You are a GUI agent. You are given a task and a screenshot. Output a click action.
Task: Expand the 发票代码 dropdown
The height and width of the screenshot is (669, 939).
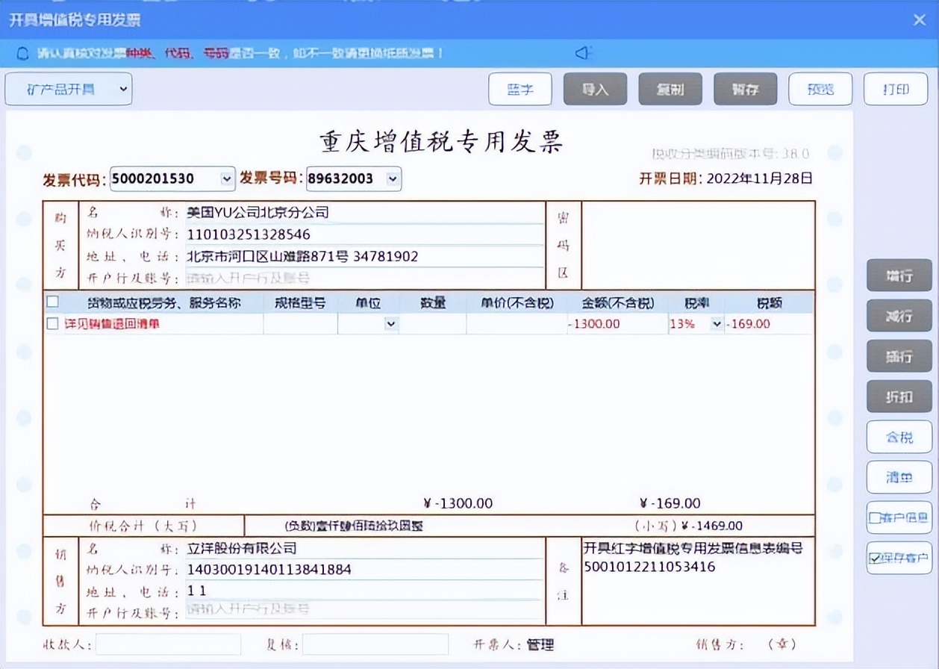click(x=225, y=179)
